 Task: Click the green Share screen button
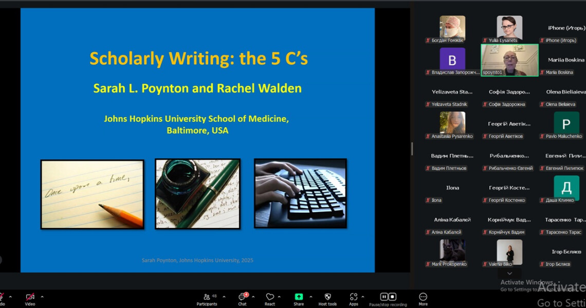[299, 297]
